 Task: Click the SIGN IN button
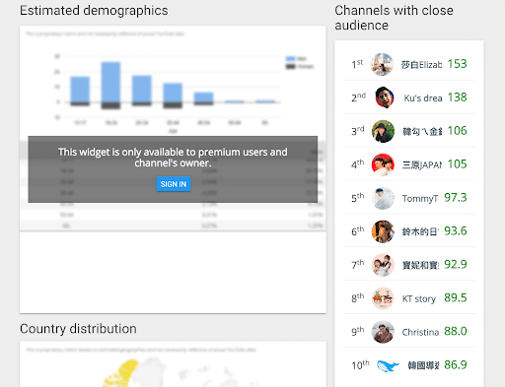point(174,184)
